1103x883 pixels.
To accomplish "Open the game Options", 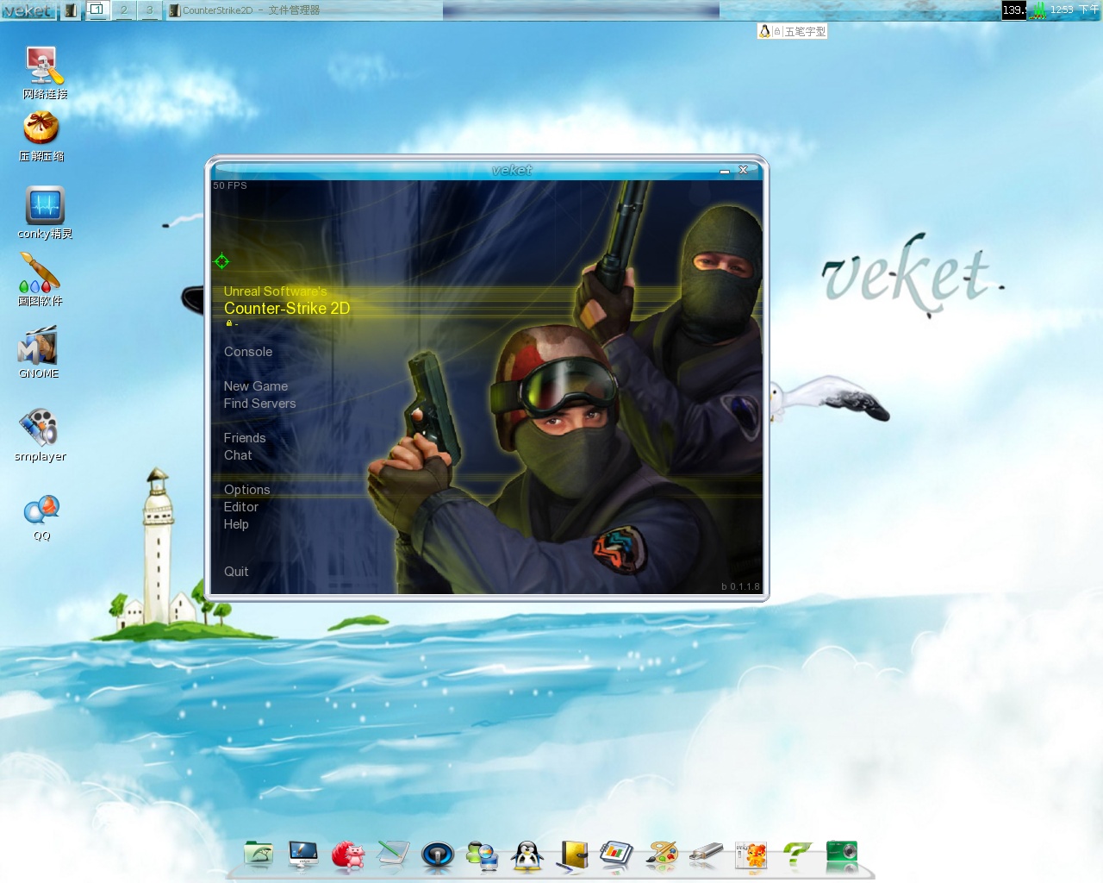I will pos(247,490).
